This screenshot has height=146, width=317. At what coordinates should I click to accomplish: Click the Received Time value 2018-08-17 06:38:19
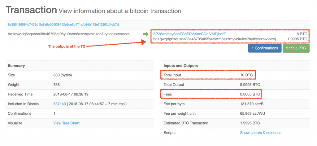(71, 94)
